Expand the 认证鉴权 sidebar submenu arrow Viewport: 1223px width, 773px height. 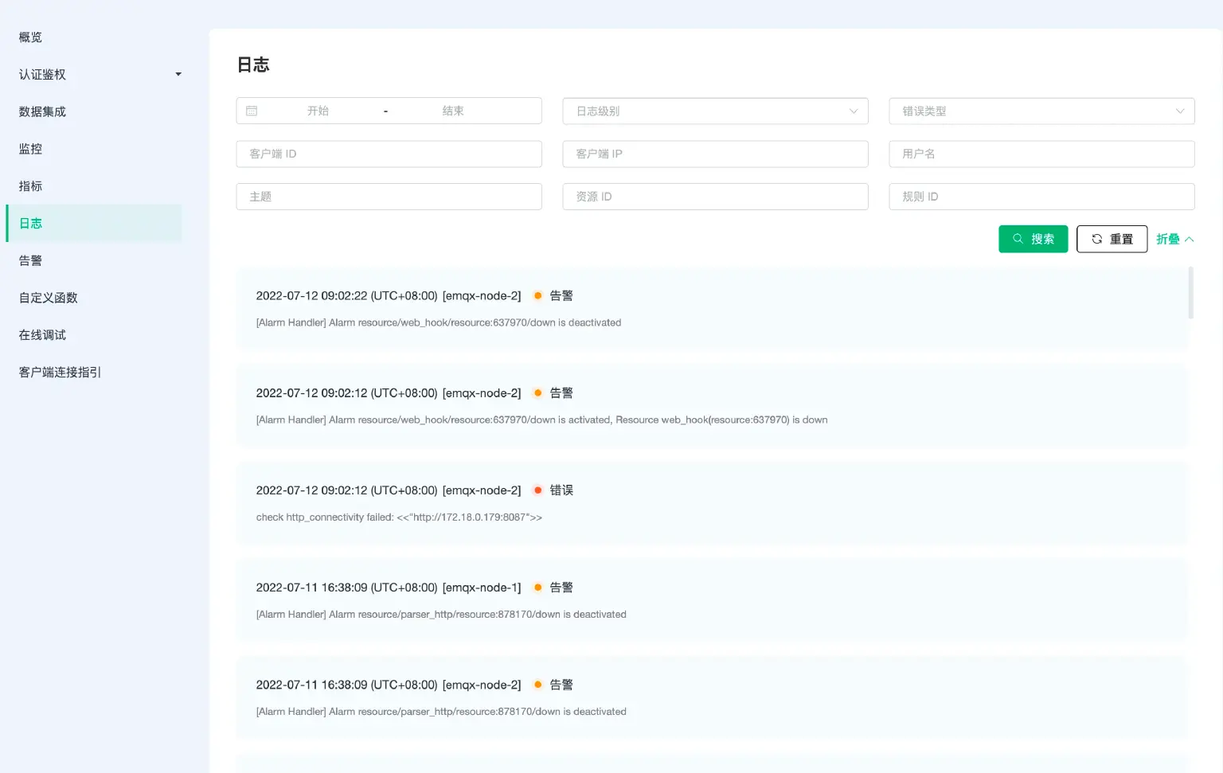point(178,75)
